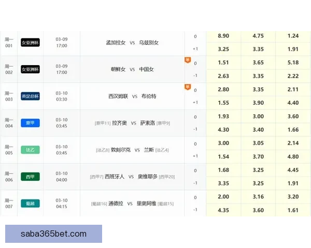Select 4.30 handicap -1 odds in match 004
This screenshot has width=311, height=248.
coord(223,130)
